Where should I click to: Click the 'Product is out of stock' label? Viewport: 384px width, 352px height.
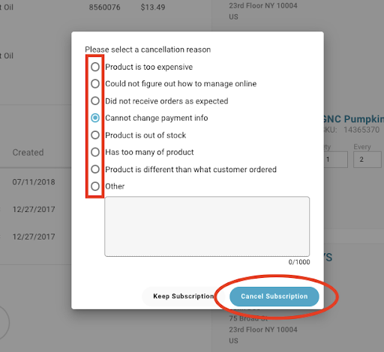pos(145,135)
